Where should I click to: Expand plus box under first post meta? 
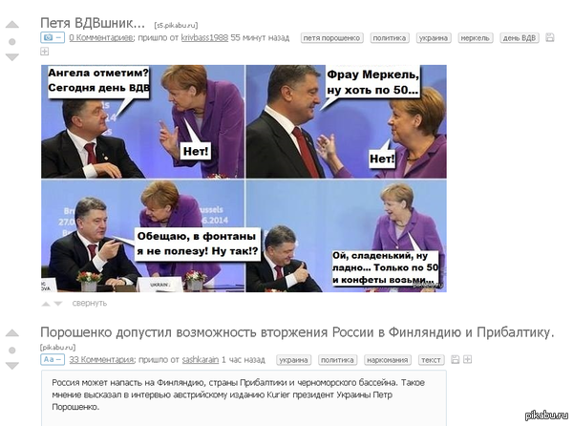coord(44,52)
